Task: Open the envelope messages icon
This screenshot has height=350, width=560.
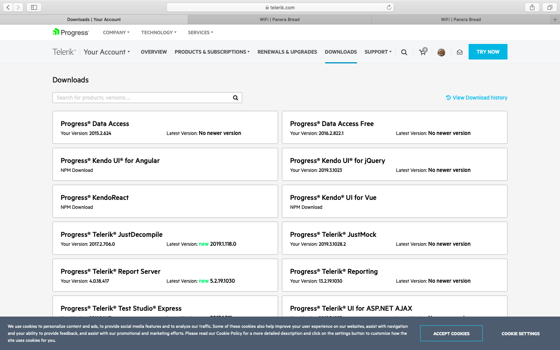Action: (459, 52)
